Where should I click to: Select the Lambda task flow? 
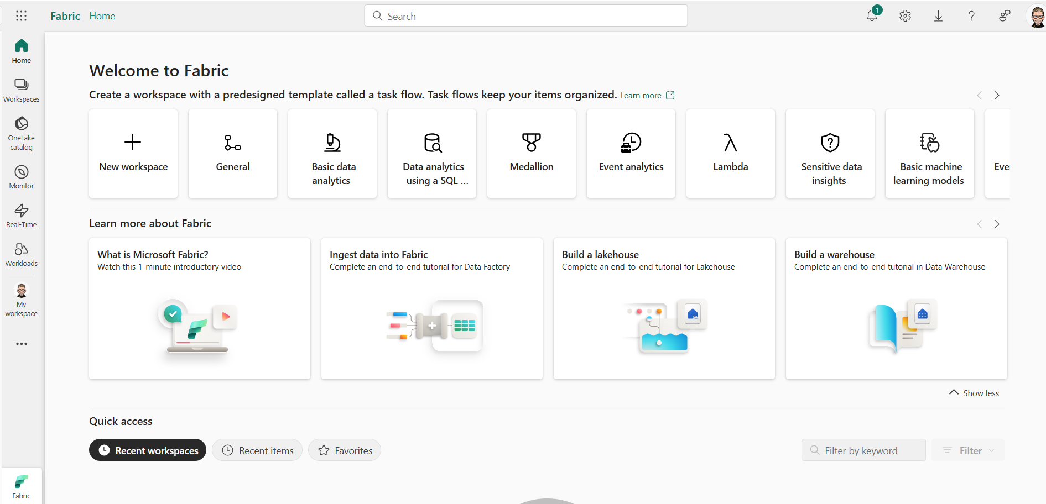731,154
